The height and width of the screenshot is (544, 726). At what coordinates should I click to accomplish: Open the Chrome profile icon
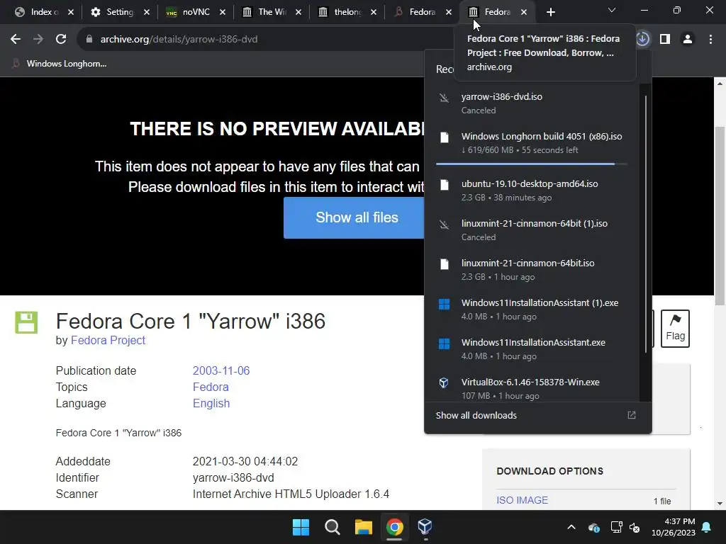click(688, 40)
